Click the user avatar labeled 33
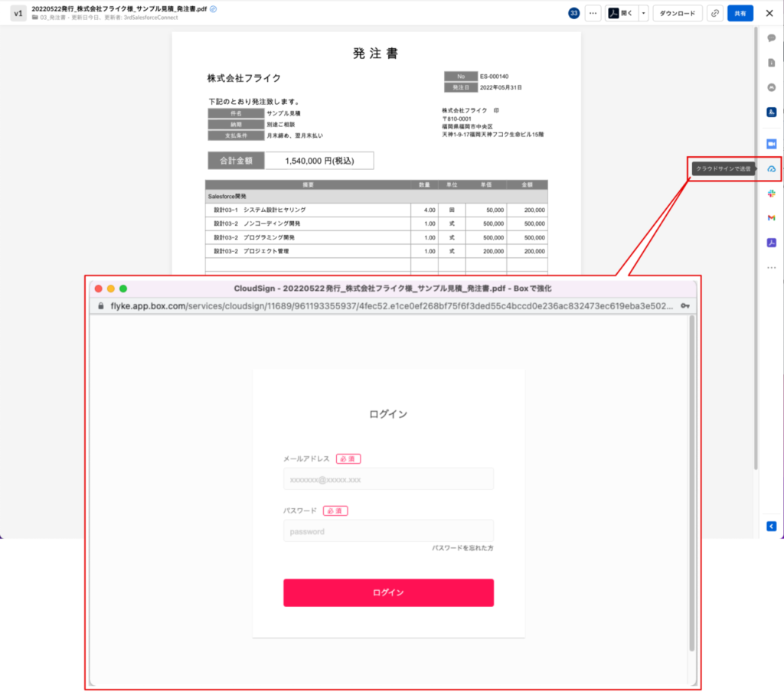Viewport: 784px width, 695px height. coord(574,14)
